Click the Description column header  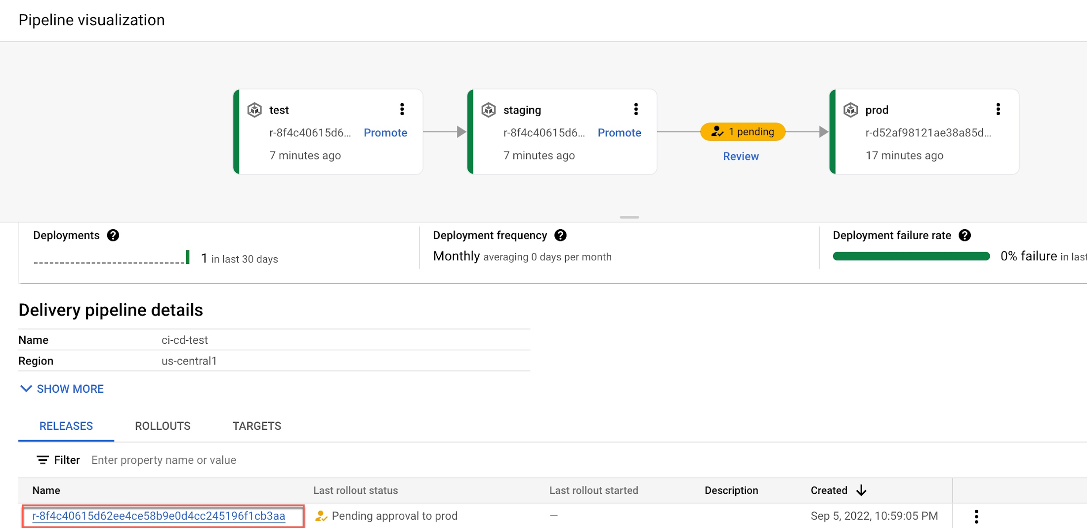pos(731,490)
